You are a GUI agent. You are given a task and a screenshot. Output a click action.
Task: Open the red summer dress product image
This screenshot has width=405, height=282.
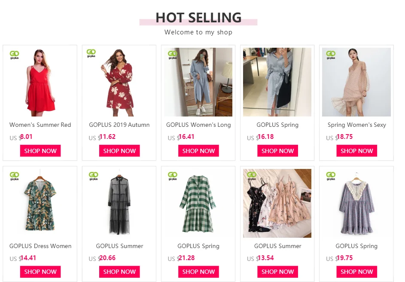(40, 82)
